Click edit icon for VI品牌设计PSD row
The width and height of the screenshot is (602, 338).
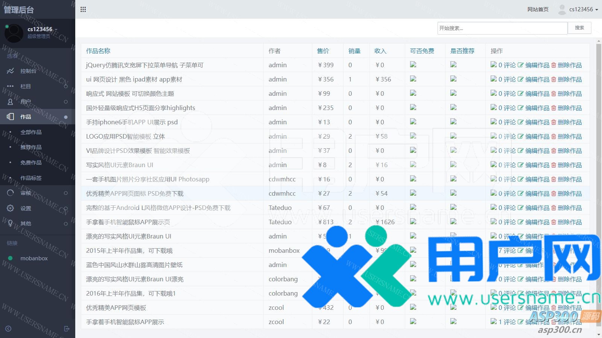(x=520, y=151)
